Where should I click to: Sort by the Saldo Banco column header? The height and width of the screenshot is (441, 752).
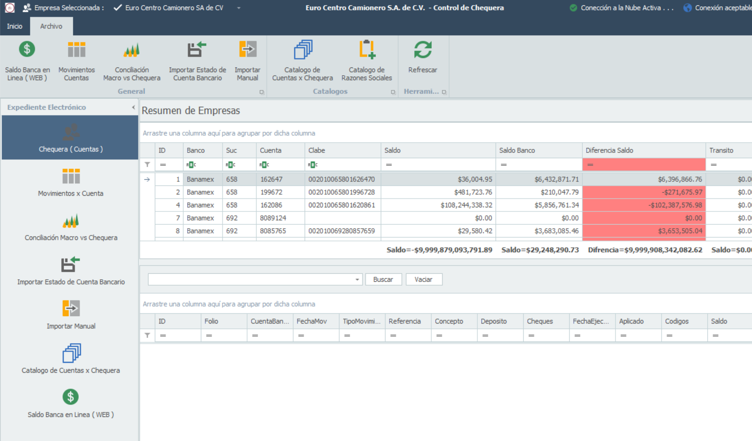tap(538, 150)
